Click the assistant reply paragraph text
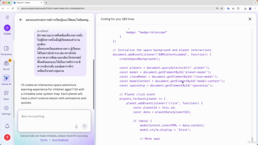Image resolution: width=258 pixels, height=145 pixels. click(54, 94)
